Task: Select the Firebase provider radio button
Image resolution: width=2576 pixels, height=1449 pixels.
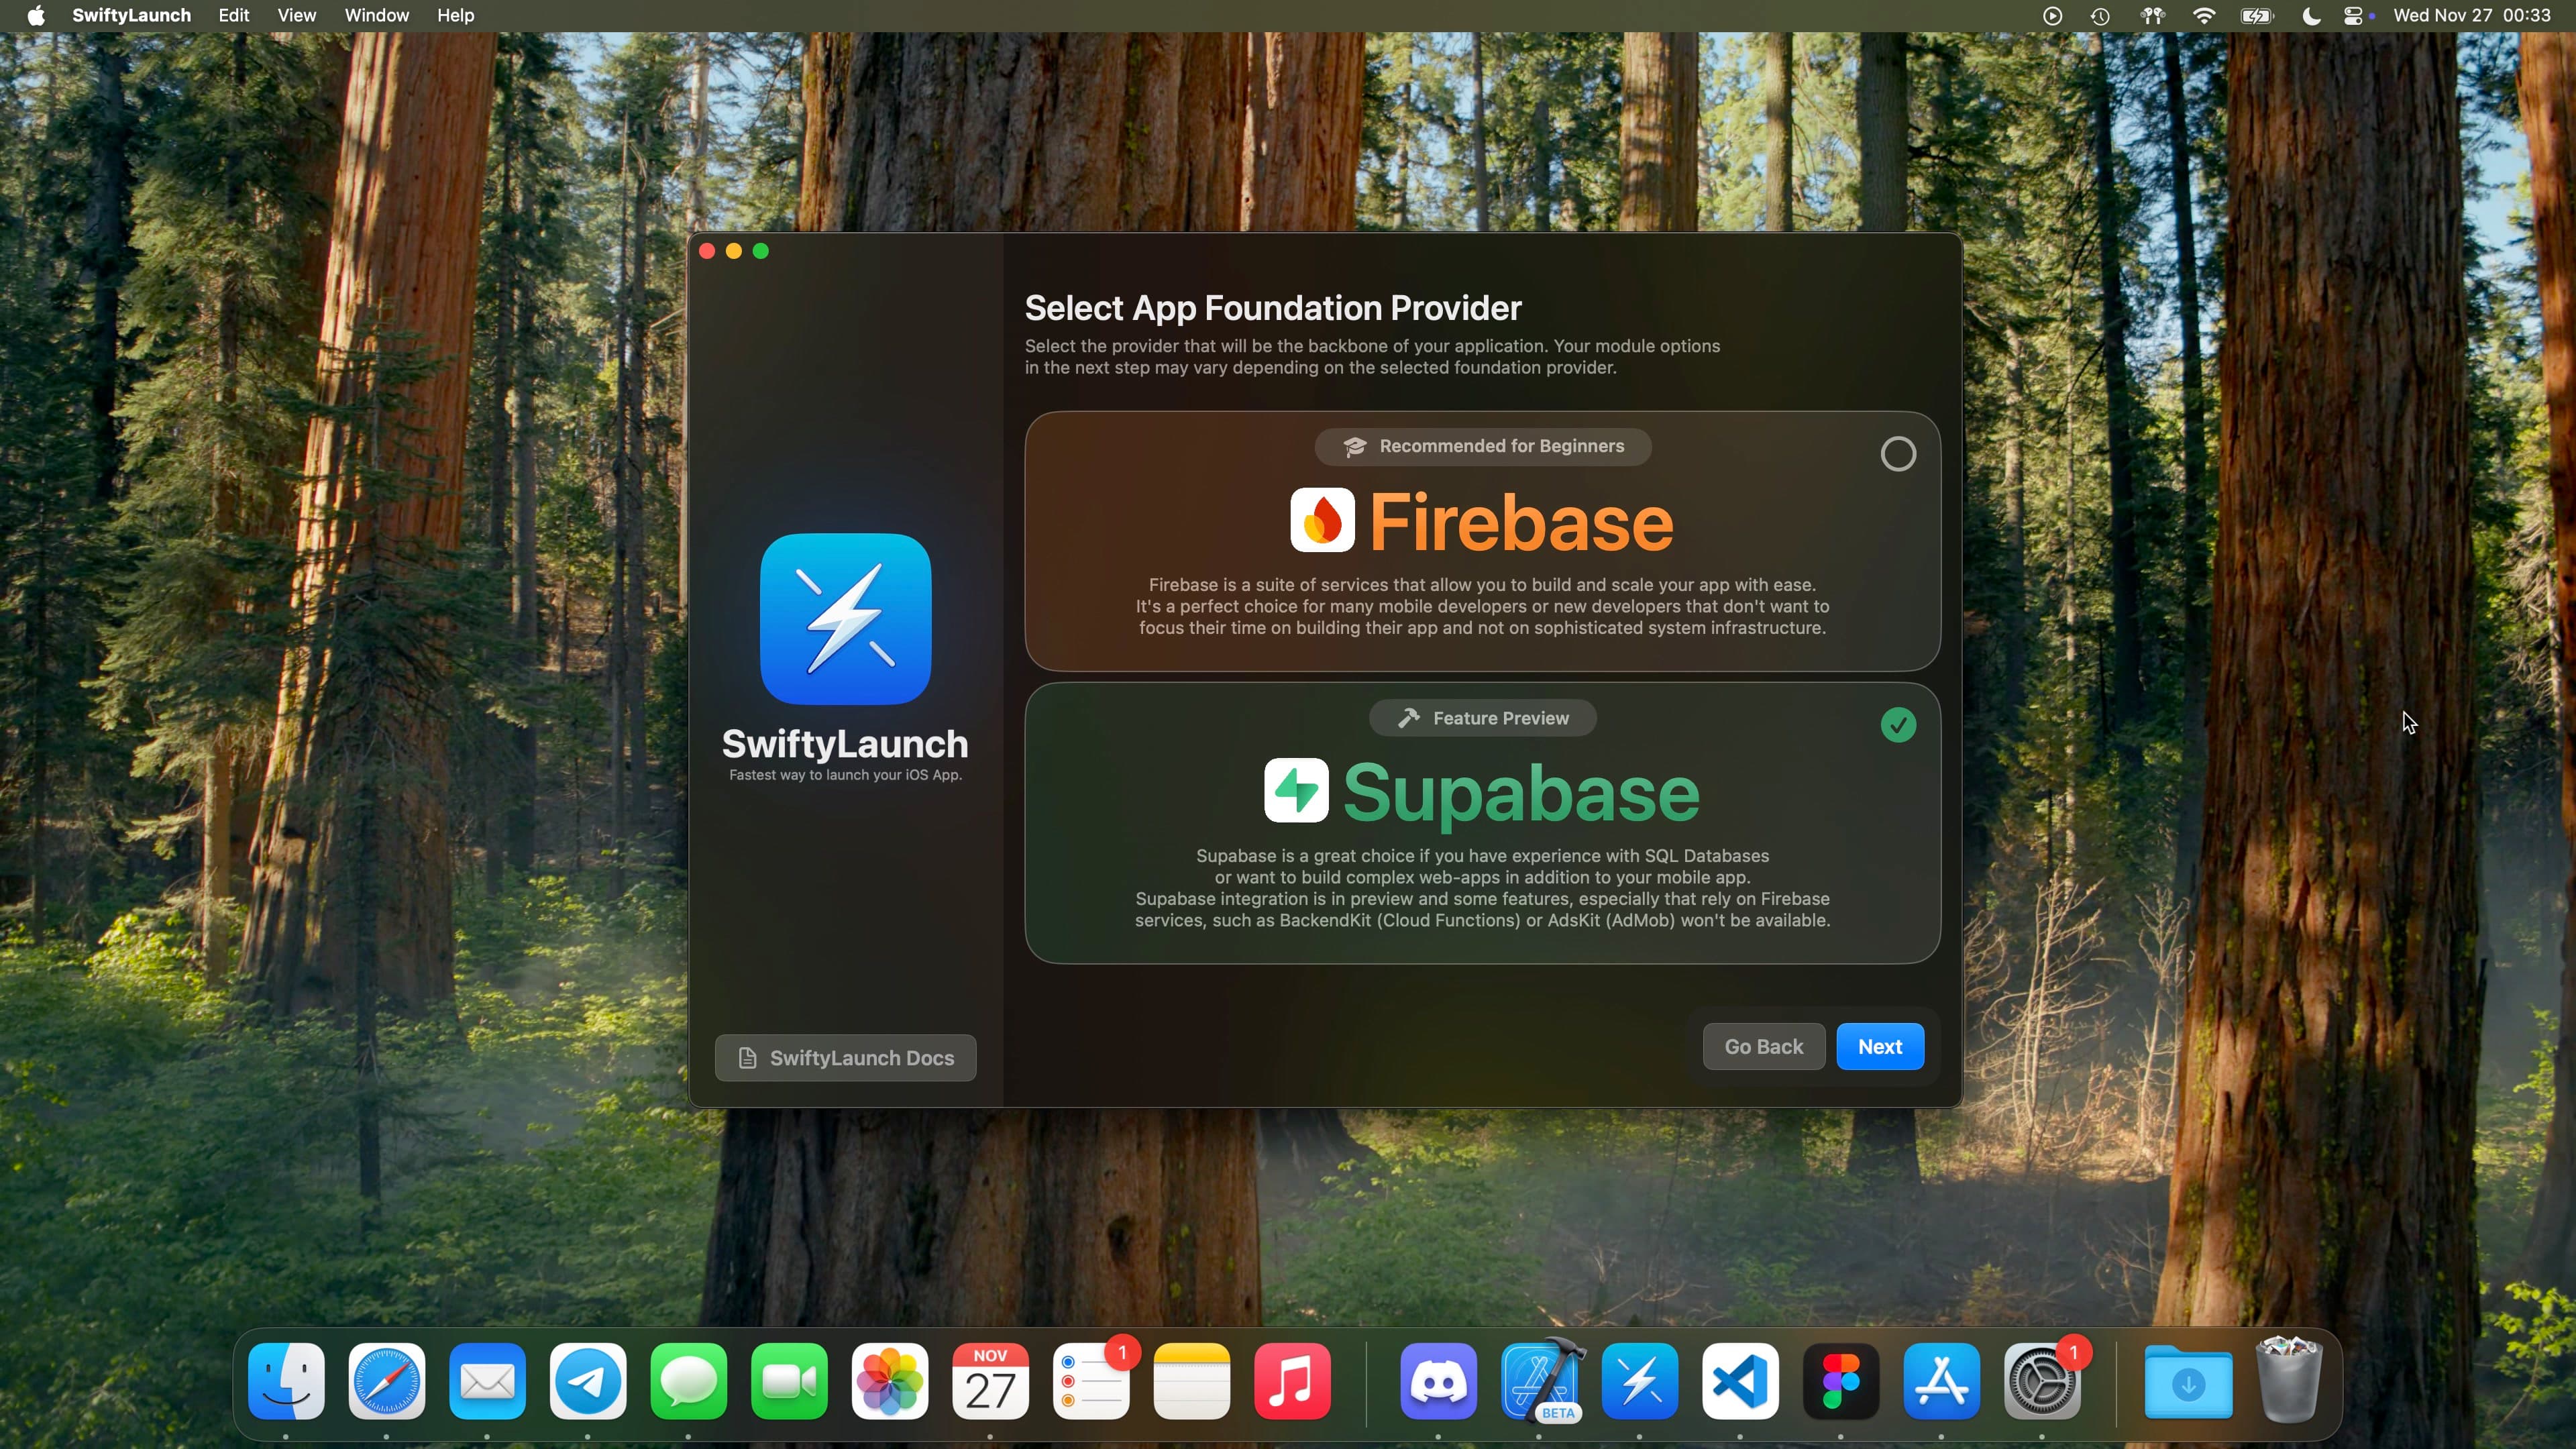Action: [1897, 454]
